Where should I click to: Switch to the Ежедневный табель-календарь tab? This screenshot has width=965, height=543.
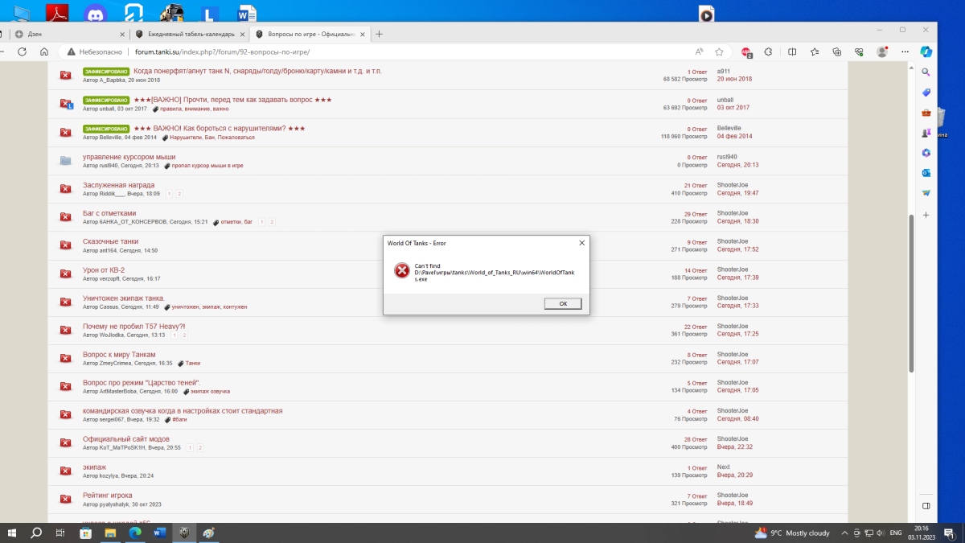190,34
